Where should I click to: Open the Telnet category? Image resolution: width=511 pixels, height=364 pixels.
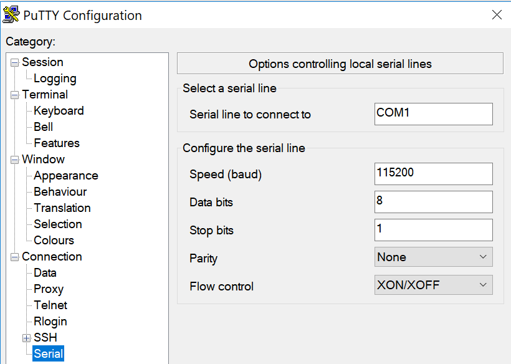pos(50,305)
